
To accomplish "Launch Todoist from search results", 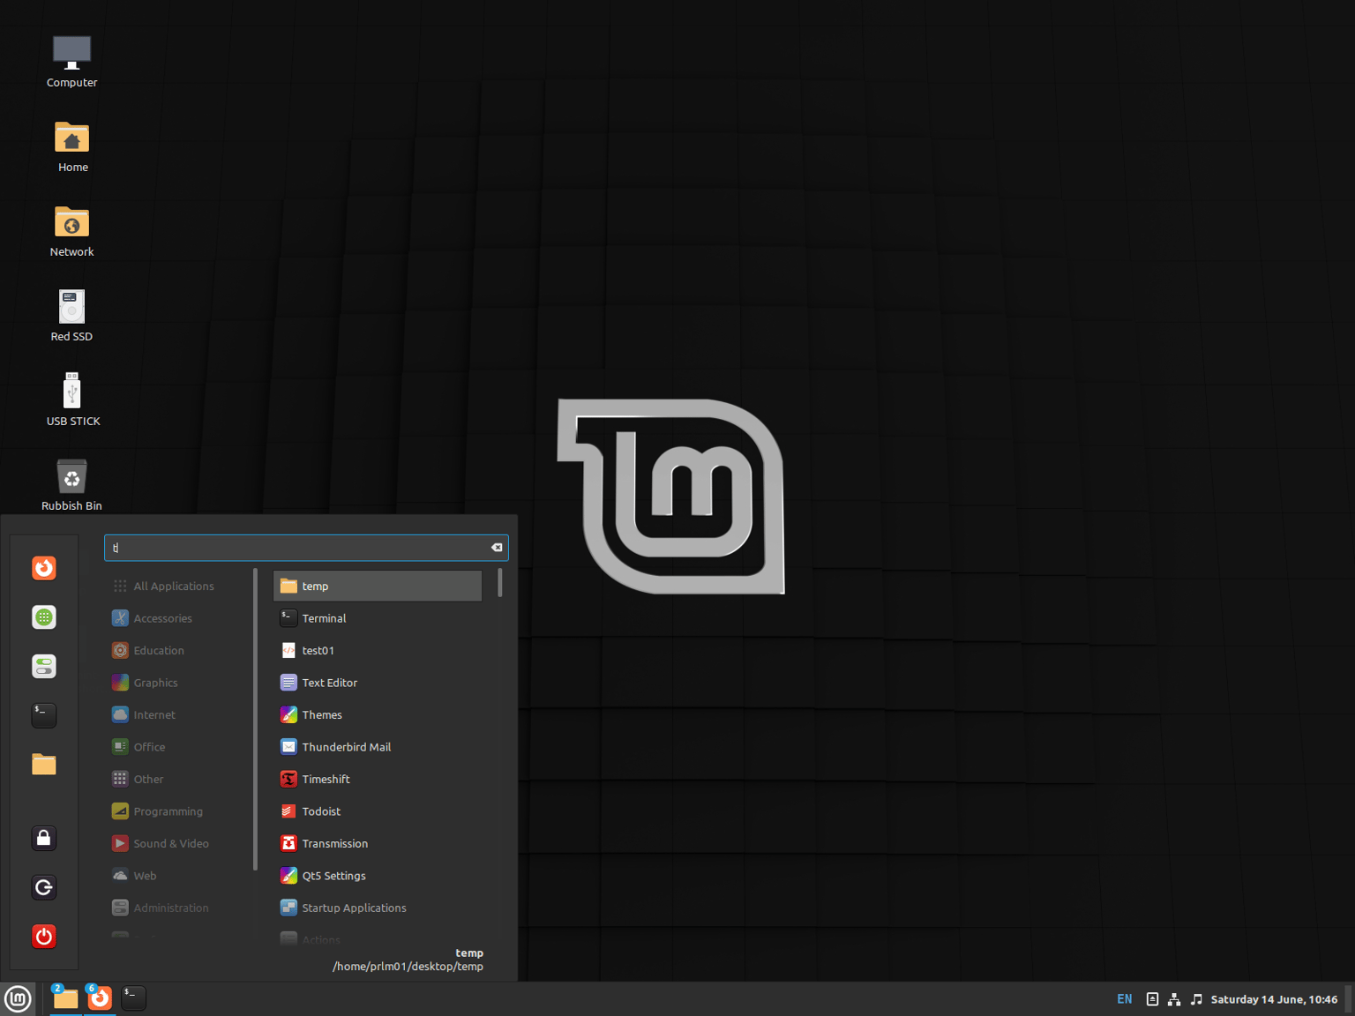I will pyautogui.click(x=378, y=811).
